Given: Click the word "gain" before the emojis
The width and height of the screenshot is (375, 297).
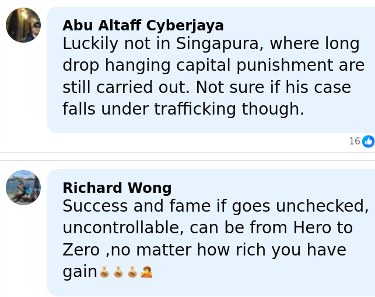Looking at the screenshot, I should [x=80, y=272].
